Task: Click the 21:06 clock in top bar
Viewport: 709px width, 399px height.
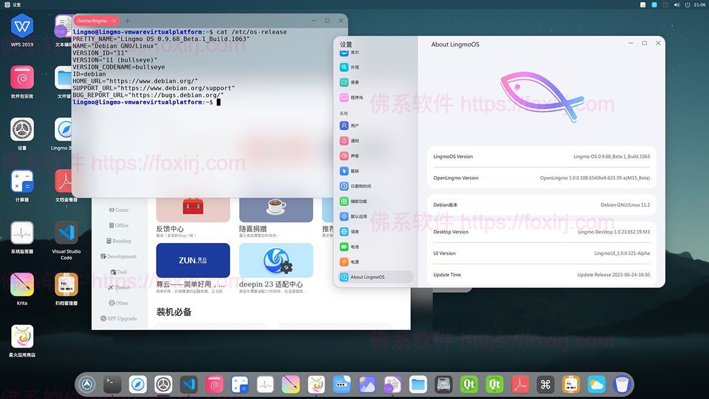Action: point(700,4)
